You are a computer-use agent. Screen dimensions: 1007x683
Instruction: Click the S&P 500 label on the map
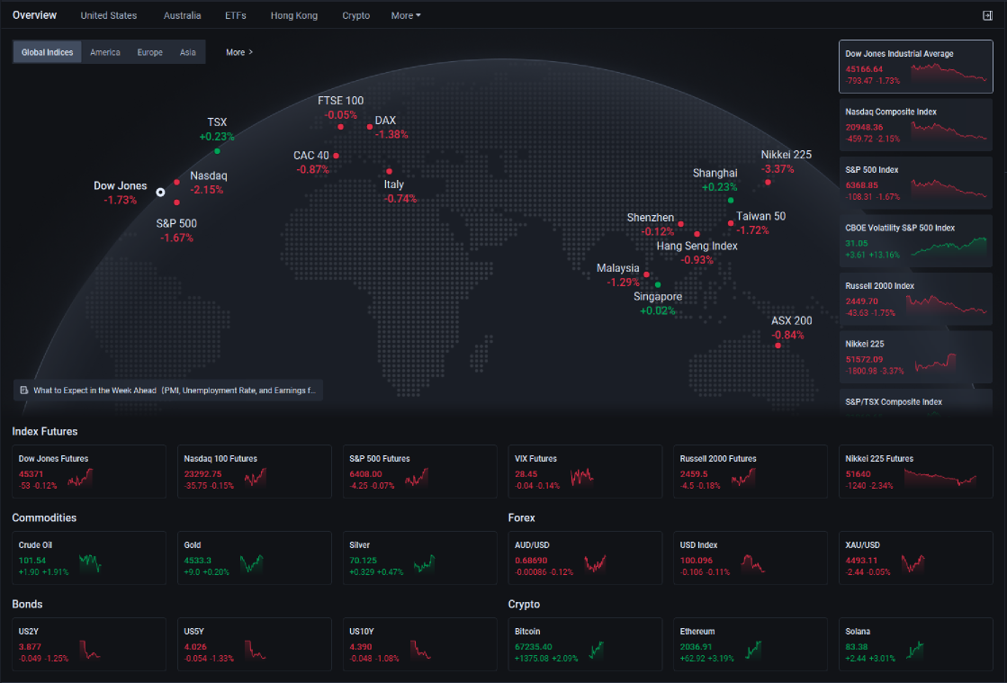[176, 223]
